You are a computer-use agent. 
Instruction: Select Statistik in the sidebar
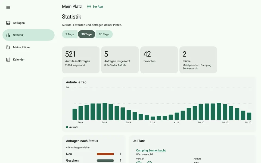point(29,35)
